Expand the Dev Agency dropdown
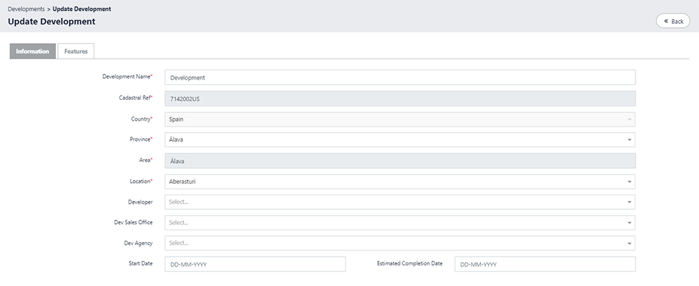 [x=400, y=243]
